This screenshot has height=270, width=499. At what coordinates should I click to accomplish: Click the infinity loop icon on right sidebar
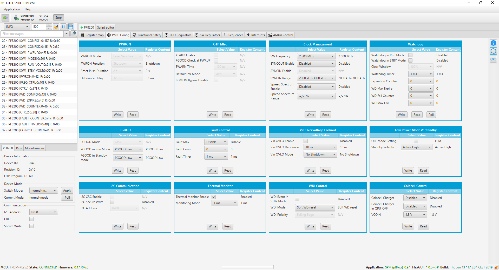[493, 59]
